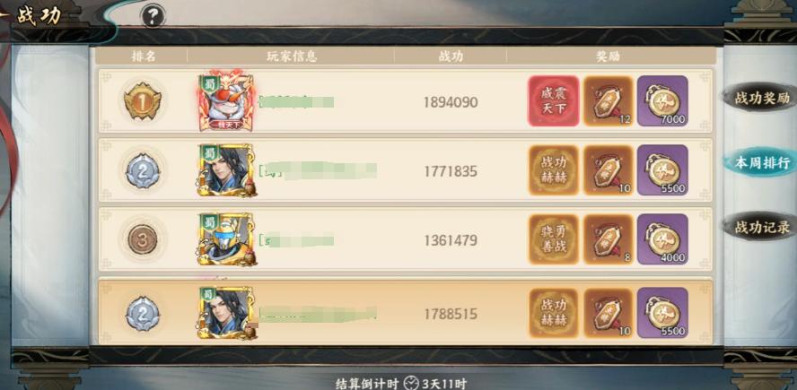Click the 威震天下 title reward icon
The width and height of the screenshot is (797, 390).
click(x=553, y=101)
